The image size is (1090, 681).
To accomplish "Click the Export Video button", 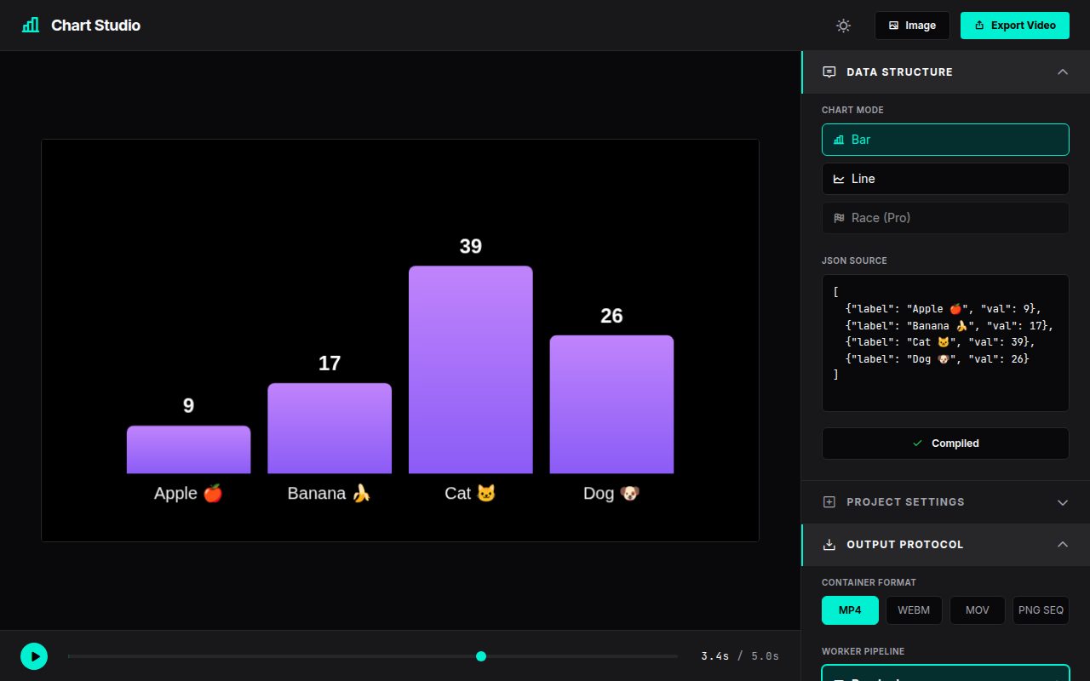I will click(x=1014, y=26).
